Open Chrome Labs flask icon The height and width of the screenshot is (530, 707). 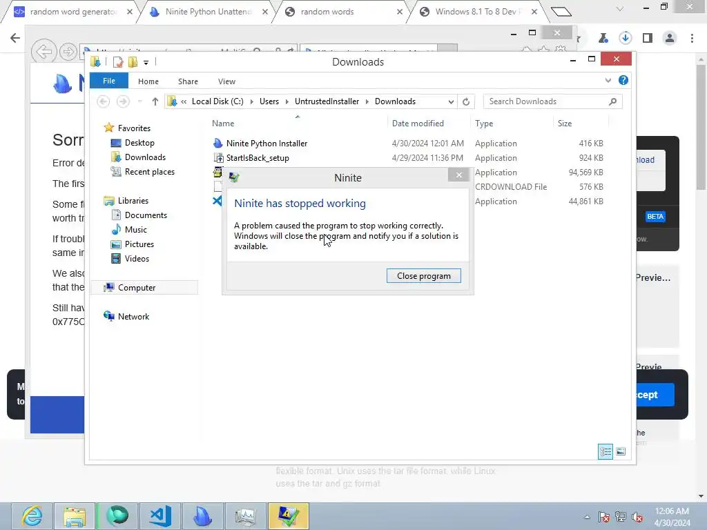click(603, 38)
